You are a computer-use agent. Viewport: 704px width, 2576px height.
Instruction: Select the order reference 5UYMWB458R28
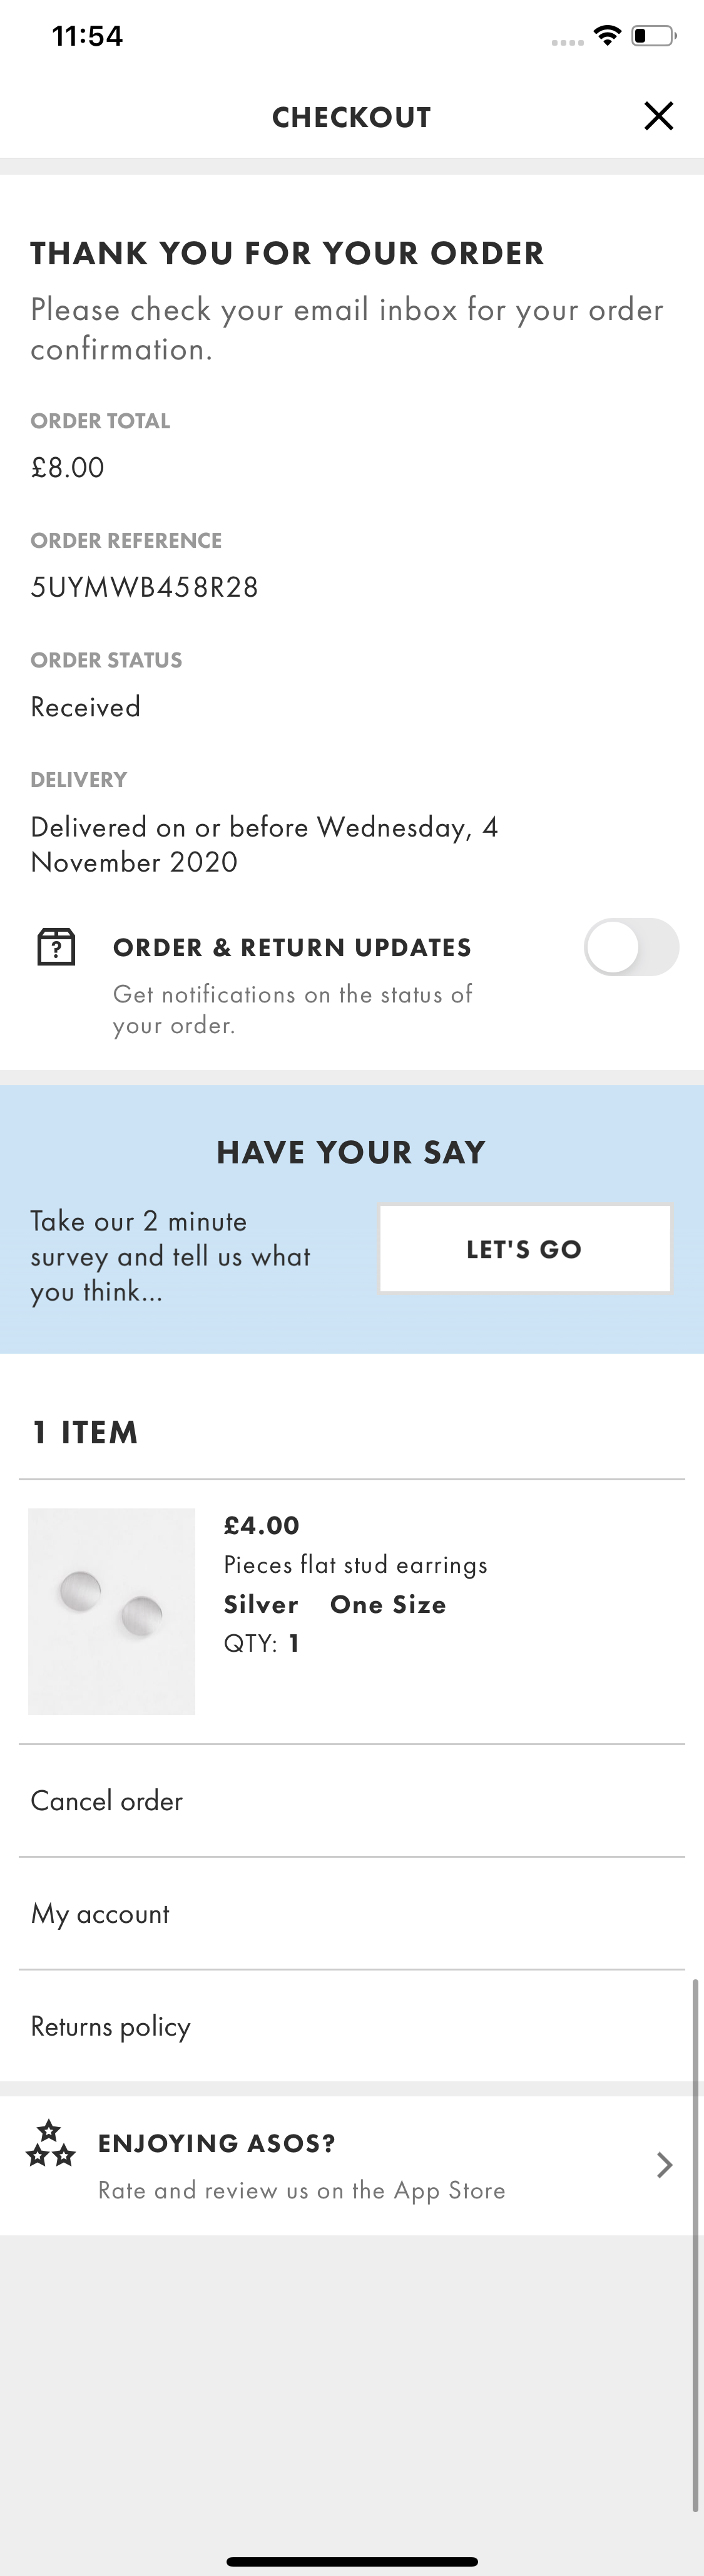pos(144,587)
